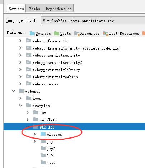The width and height of the screenshot is (145, 168).
Task: Click the Test Resources folder icon
Action: point(106,33)
